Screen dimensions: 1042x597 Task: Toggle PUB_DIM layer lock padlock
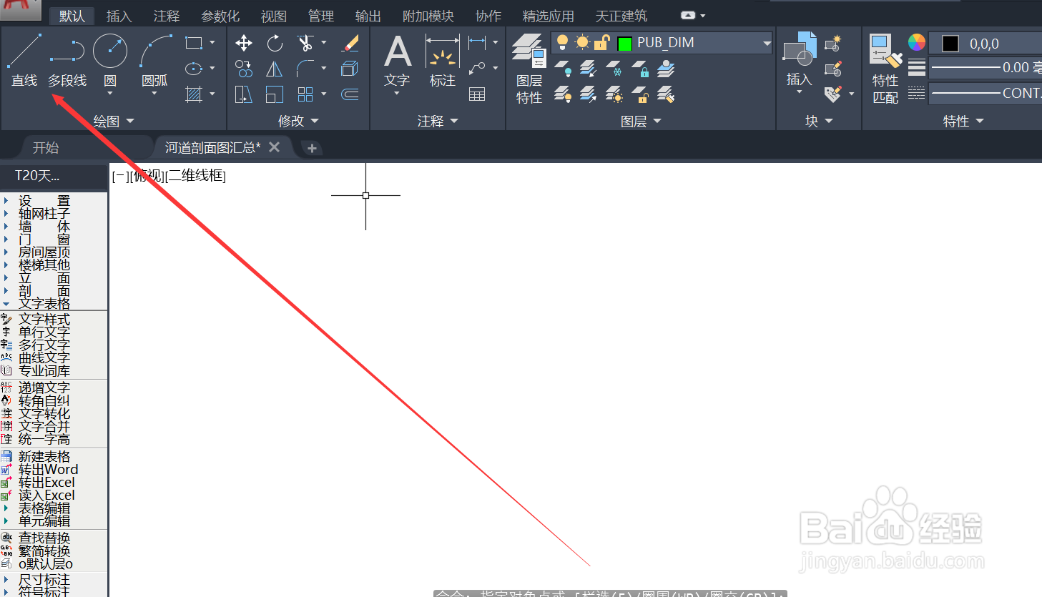coord(602,43)
